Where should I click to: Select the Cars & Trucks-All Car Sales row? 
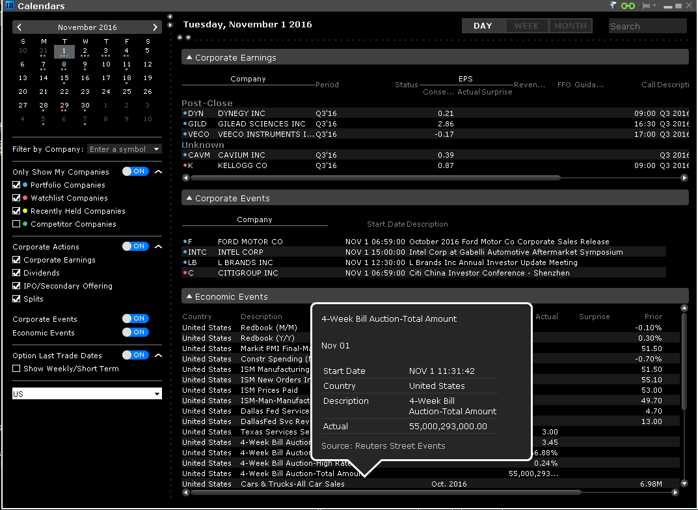(x=431, y=484)
